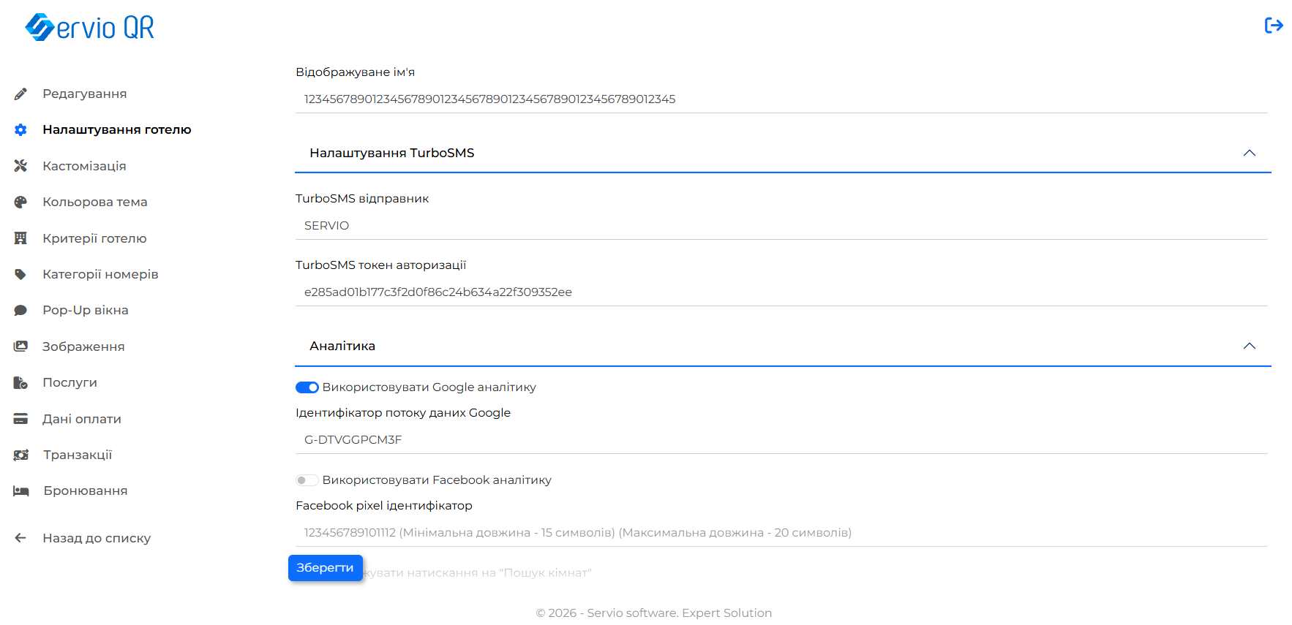Focus the Facebook pixel ідентифікатор field

pos(781,533)
